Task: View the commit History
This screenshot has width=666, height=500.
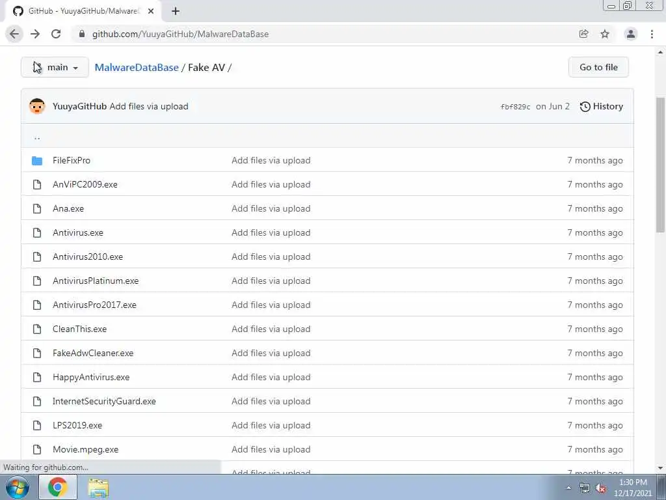Action: [x=602, y=106]
